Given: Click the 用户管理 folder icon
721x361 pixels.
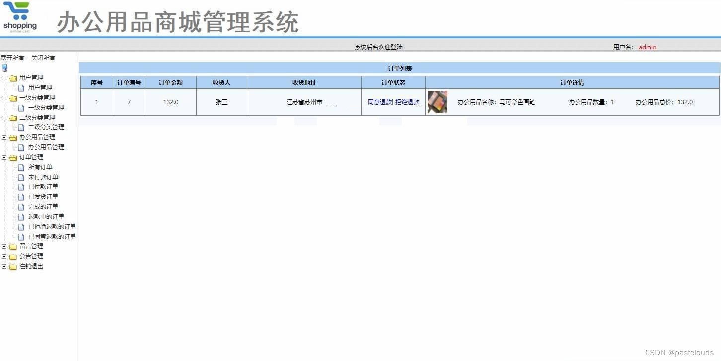Looking at the screenshot, I should 14,77.
